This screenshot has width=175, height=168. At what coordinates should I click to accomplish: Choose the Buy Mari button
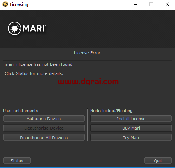coord(131,128)
